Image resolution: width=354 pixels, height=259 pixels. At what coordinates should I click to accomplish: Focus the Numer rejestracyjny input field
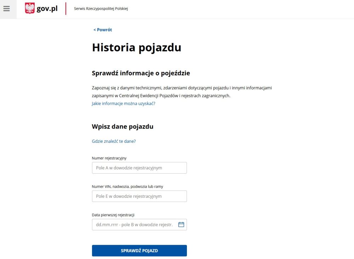tap(139, 168)
